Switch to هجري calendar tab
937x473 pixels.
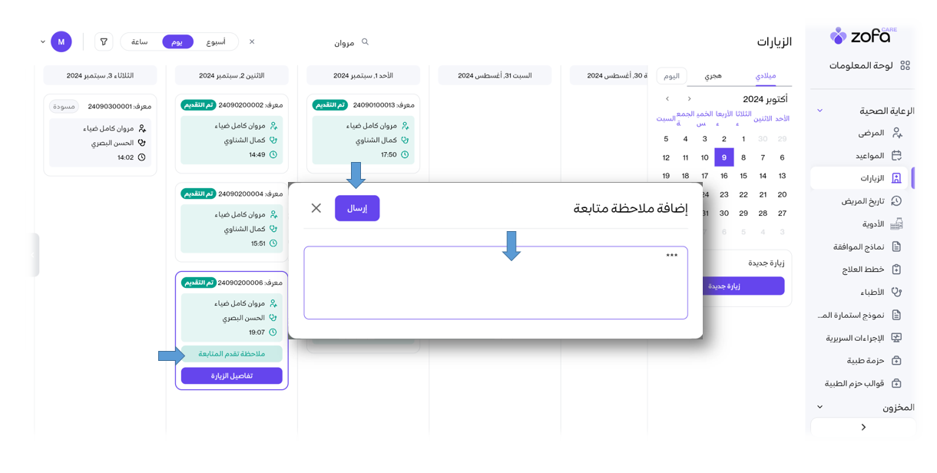(713, 76)
